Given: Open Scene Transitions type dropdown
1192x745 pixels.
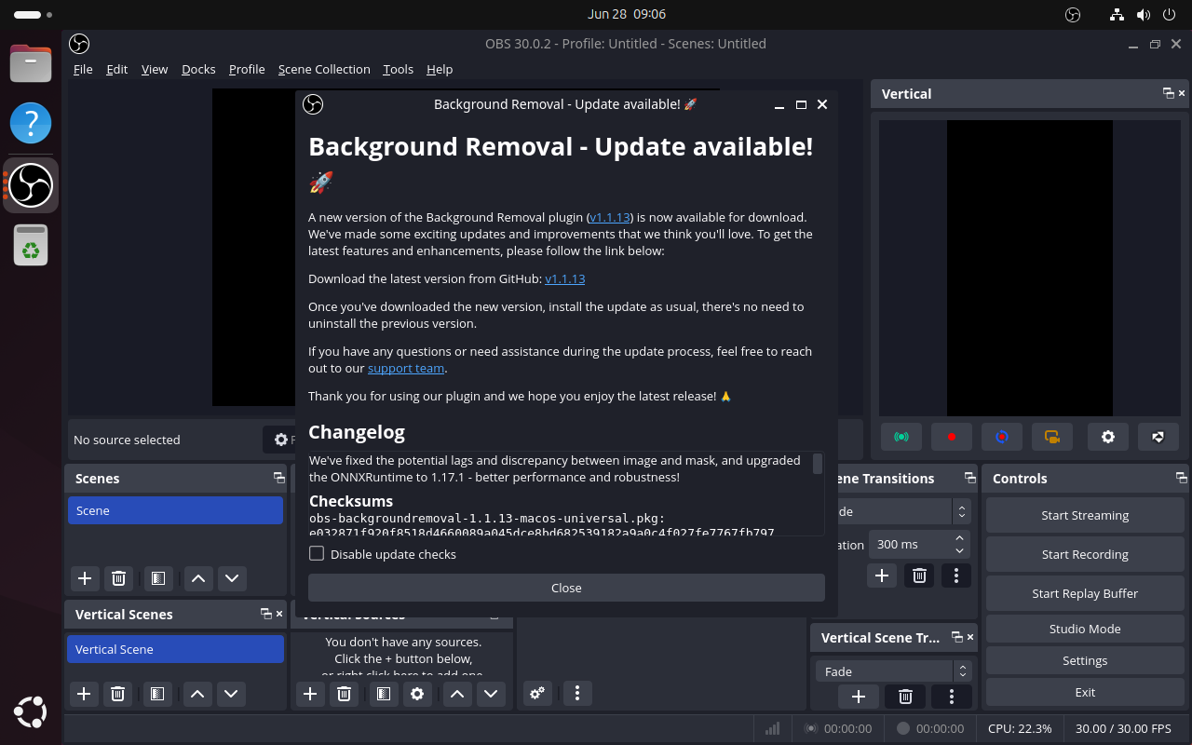Looking at the screenshot, I should pos(903,511).
